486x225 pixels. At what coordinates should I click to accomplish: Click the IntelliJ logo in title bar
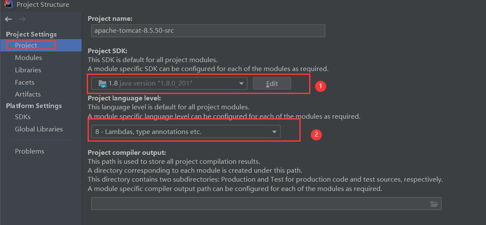click(x=9, y=4)
